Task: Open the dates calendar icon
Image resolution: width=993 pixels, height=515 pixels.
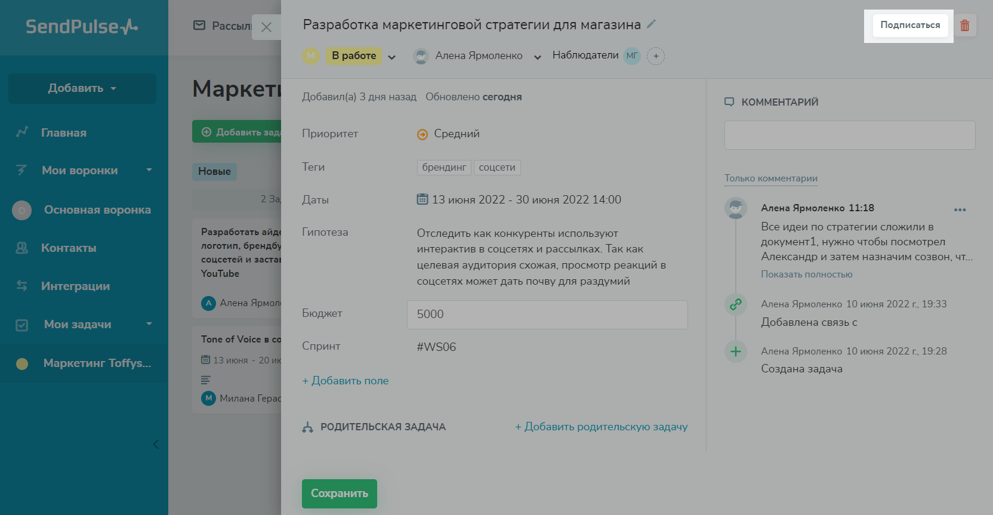Action: point(423,199)
